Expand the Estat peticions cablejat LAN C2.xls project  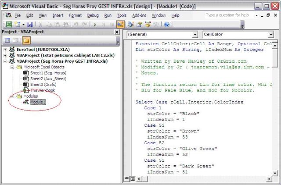(5, 56)
